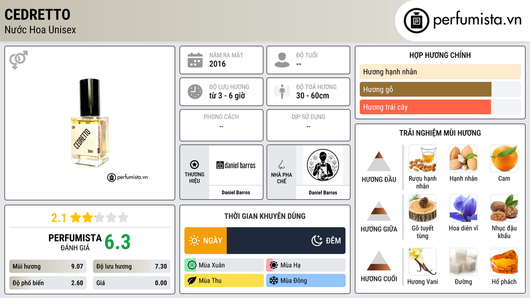Image resolution: width=530 pixels, height=298 pixels.
Task: Open the Đường sugar note image
Action: pos(463,262)
